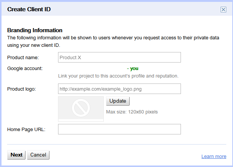Click the Create Client ID title bar

[x=116, y=9]
